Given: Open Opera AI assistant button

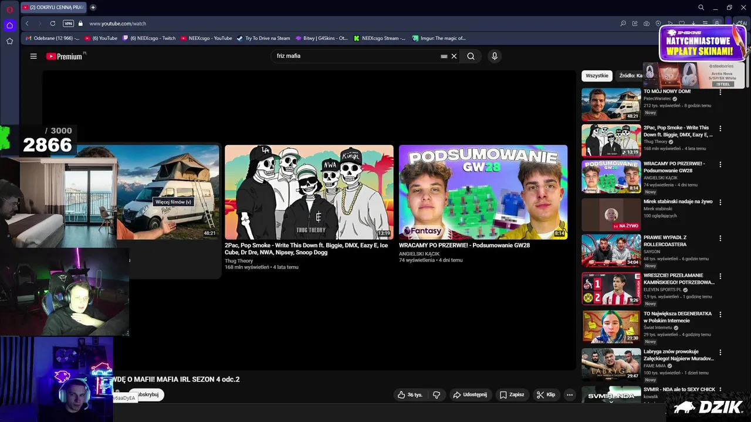Looking at the screenshot, I should 742,23.
